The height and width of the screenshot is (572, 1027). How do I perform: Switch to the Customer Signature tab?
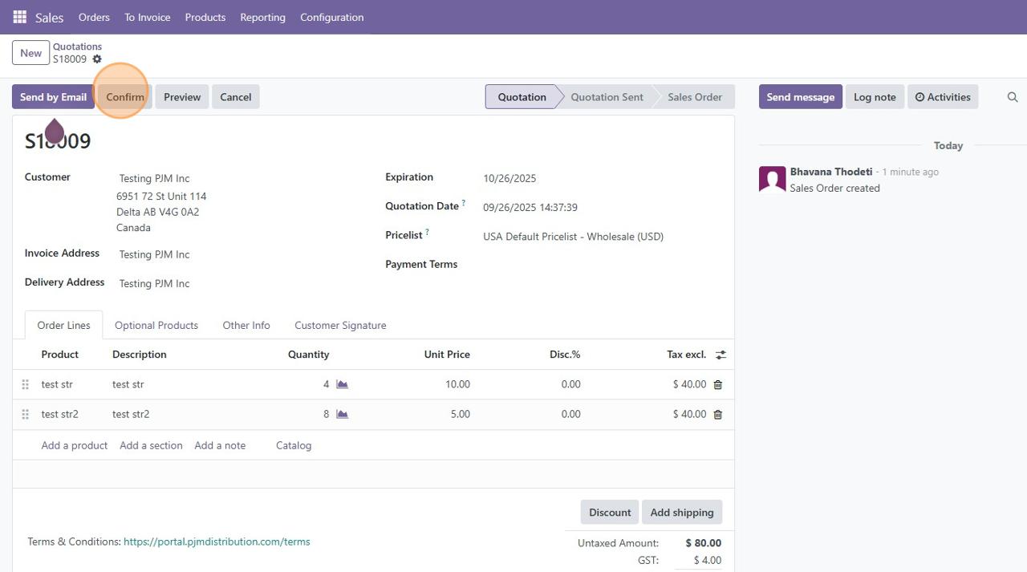(x=340, y=325)
